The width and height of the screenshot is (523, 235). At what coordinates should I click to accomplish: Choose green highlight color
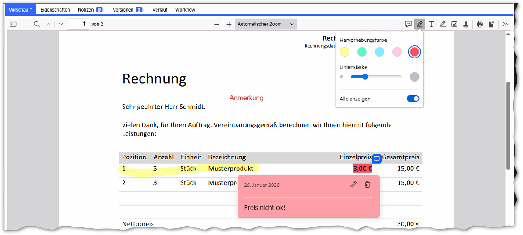[362, 52]
